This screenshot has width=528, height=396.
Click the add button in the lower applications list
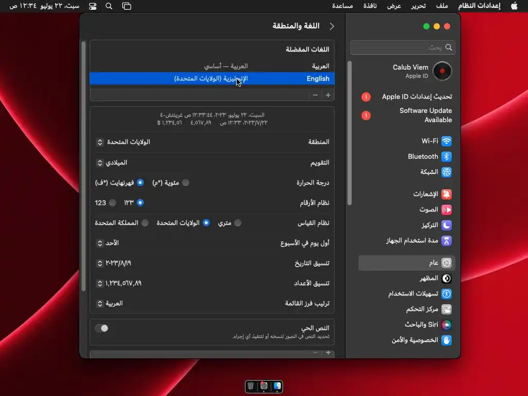328,353
